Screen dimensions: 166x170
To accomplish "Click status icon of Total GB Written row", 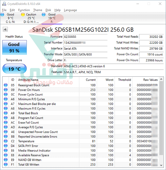I will (x=6, y=164).
